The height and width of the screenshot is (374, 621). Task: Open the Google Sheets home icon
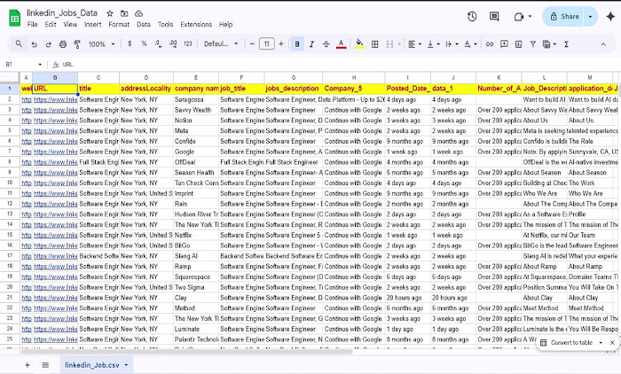point(15,19)
